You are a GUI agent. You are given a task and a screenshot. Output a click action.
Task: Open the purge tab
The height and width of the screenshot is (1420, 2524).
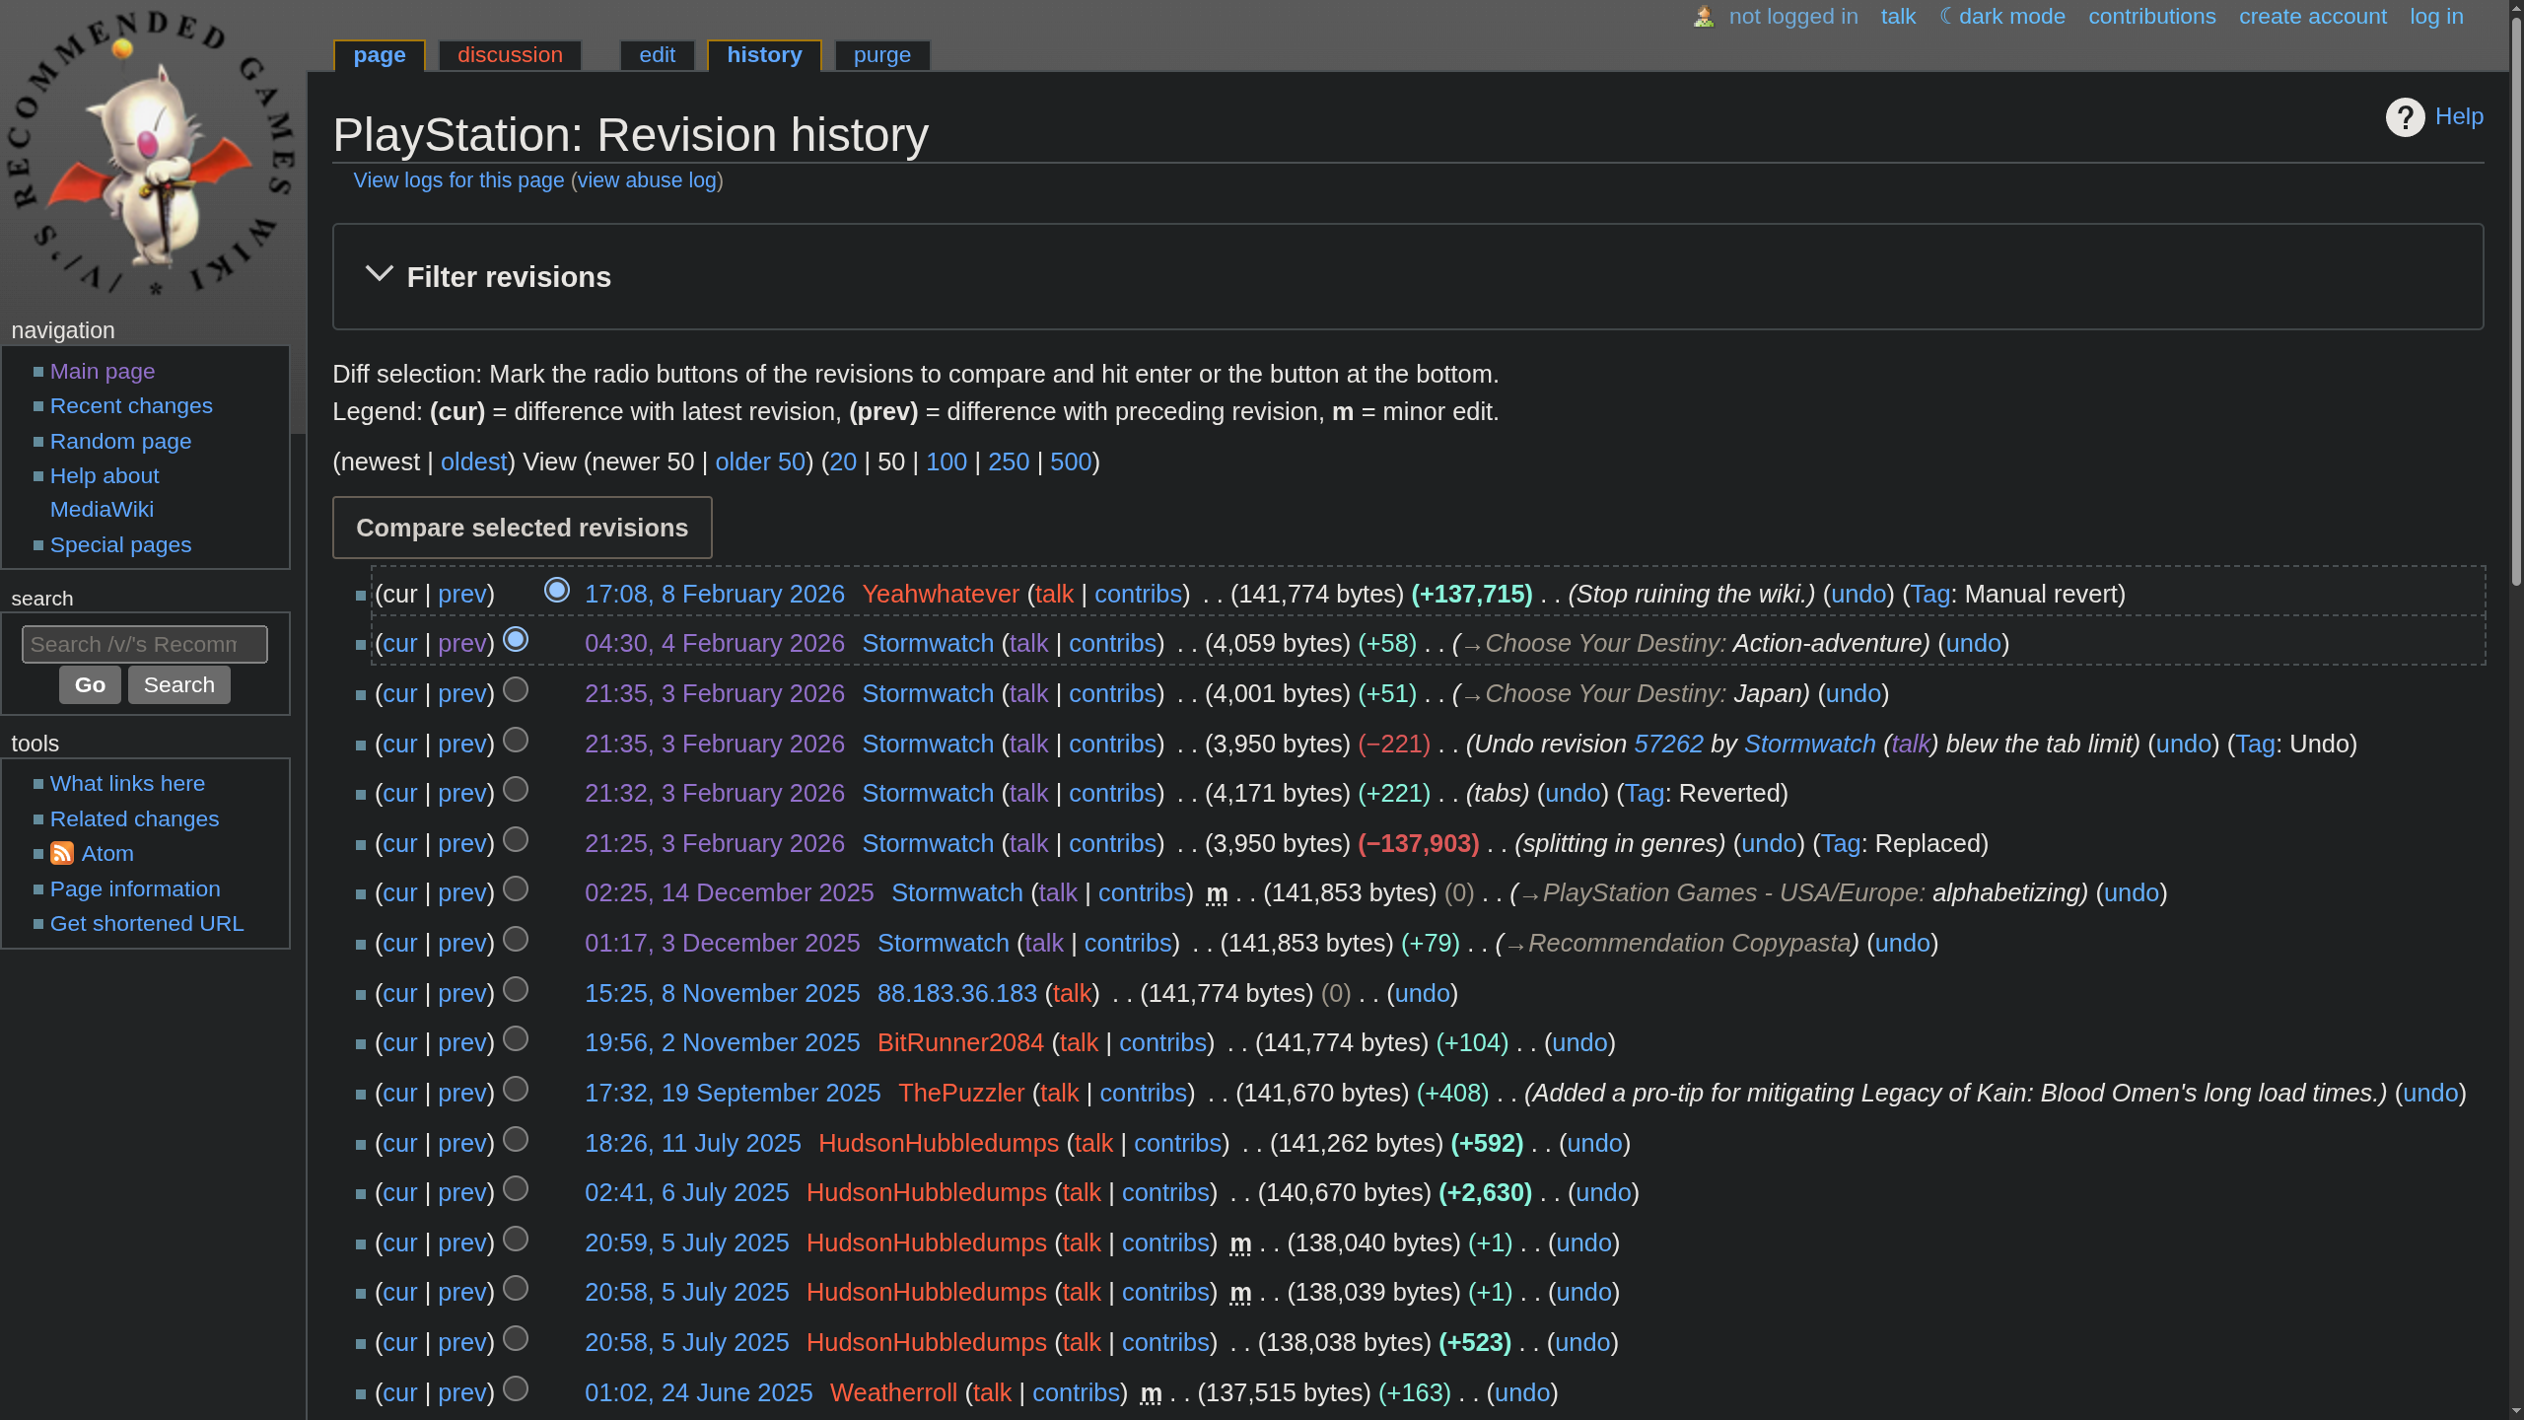(x=881, y=55)
